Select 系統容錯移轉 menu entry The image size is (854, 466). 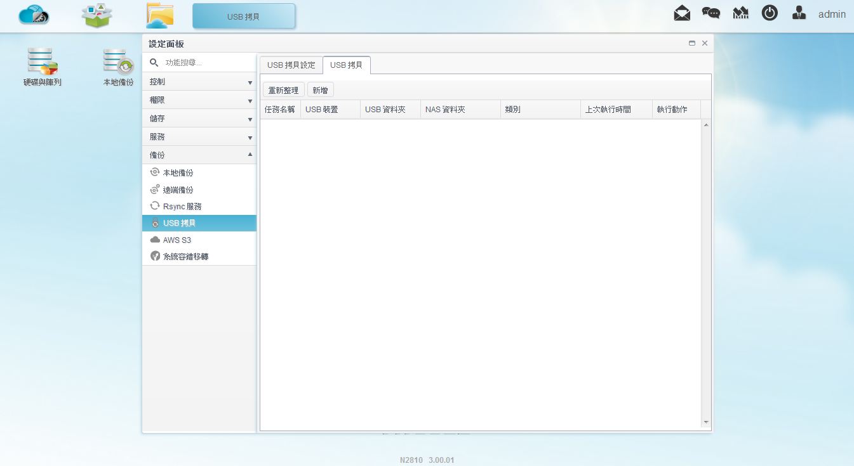click(x=199, y=256)
